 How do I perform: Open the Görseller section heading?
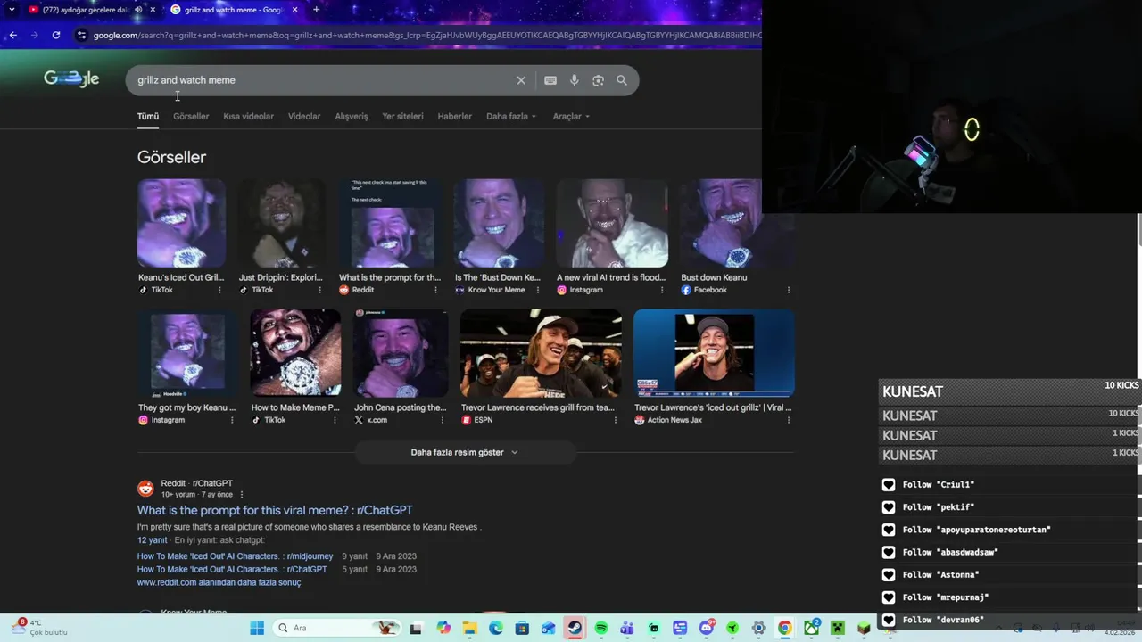coord(171,157)
